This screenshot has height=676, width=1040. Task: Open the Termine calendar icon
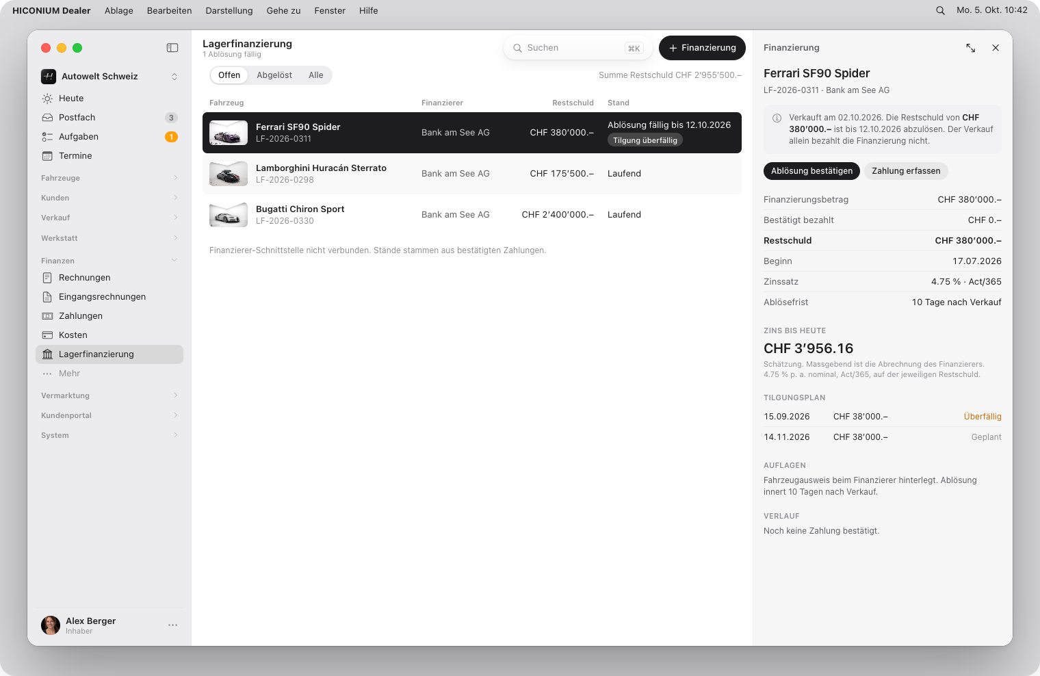click(47, 156)
